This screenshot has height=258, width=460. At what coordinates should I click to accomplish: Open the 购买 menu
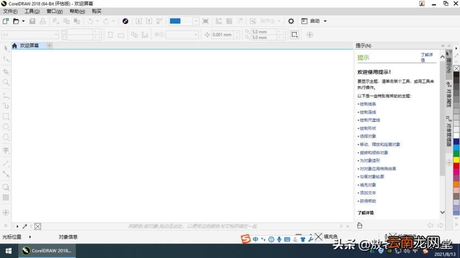tap(96, 11)
